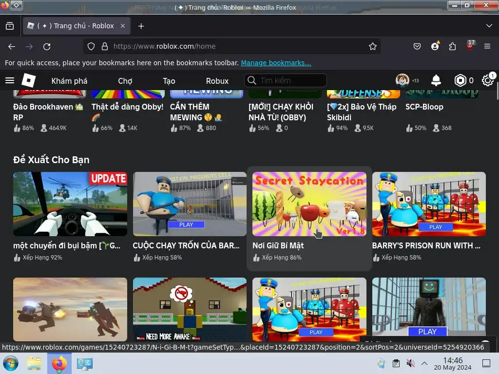Open the Firefox account icon
Image resolution: width=499 pixels, height=374 pixels.
click(435, 46)
